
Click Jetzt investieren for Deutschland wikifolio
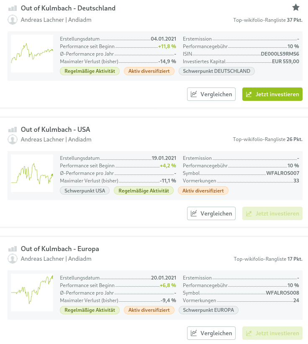pyautogui.click(x=272, y=94)
